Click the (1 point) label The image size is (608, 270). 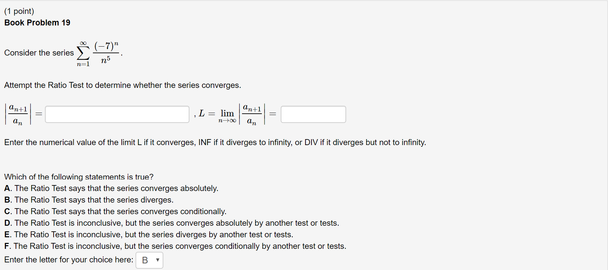[18, 11]
